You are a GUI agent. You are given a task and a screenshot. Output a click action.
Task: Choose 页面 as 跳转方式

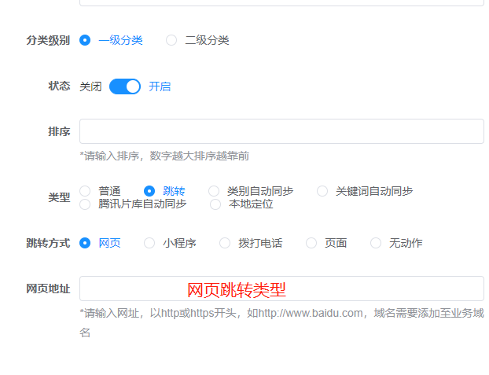[x=311, y=243]
